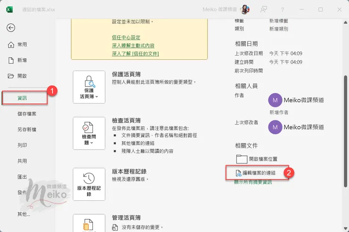Click the open folder icon beside 開啟
349x232 pixels.
[x=11, y=76]
